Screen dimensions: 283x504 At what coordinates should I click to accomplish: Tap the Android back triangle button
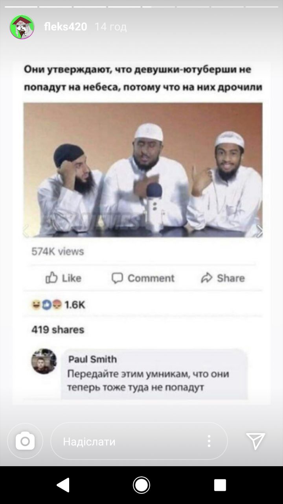pos(63,485)
